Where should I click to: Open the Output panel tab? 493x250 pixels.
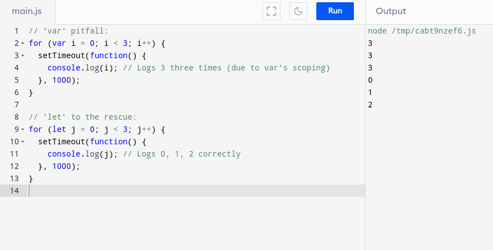click(391, 11)
